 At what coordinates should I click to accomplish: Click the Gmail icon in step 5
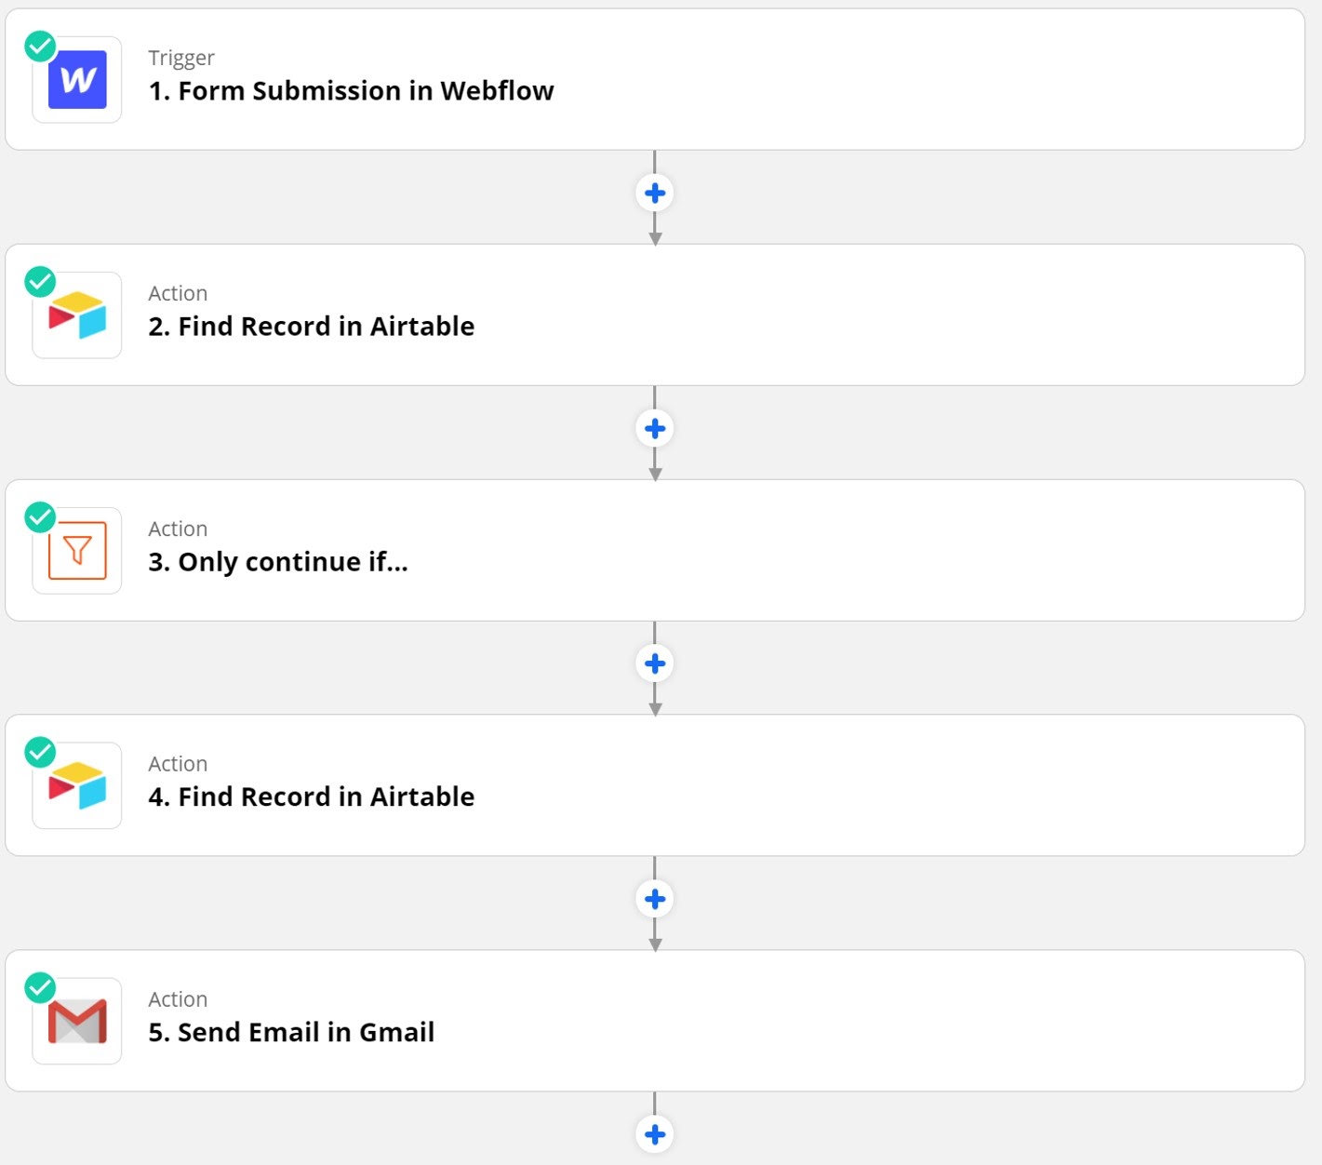tap(77, 1021)
